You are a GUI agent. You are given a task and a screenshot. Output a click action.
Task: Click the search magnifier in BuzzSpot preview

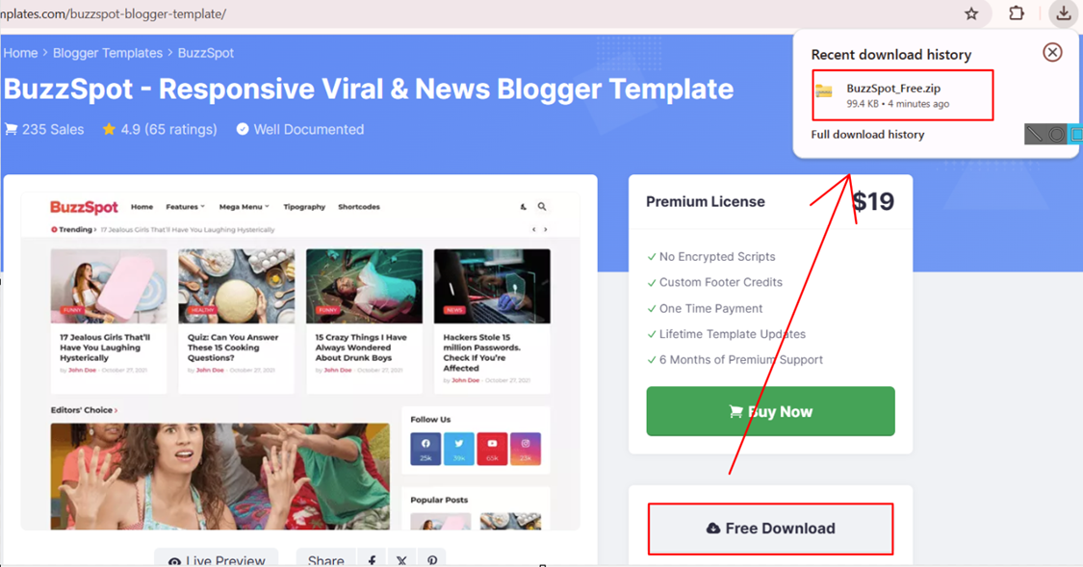[542, 207]
